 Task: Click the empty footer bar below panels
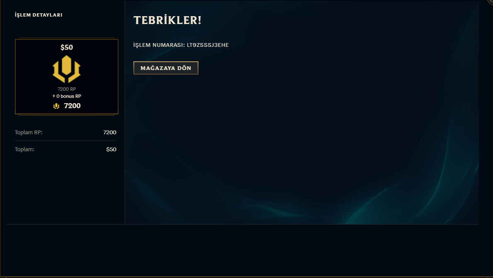242,250
